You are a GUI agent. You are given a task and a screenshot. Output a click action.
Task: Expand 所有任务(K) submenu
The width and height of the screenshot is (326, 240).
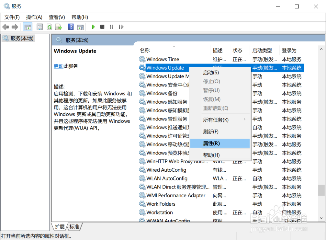tap(220, 120)
